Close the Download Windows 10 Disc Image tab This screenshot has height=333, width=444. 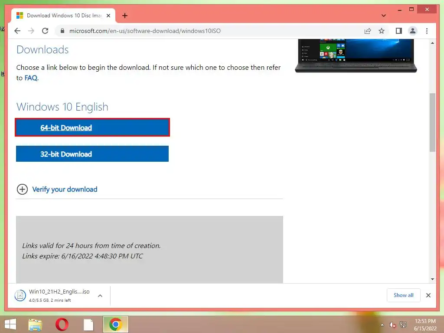(108, 16)
